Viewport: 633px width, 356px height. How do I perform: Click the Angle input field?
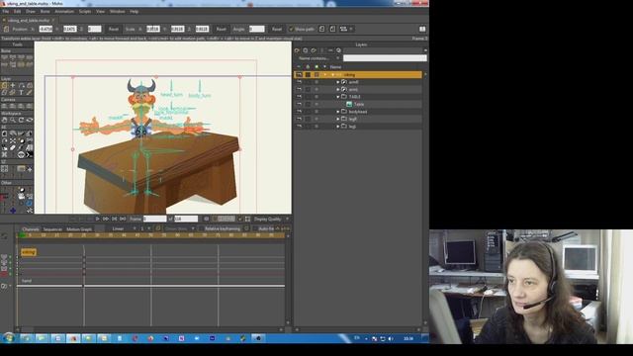257,29
